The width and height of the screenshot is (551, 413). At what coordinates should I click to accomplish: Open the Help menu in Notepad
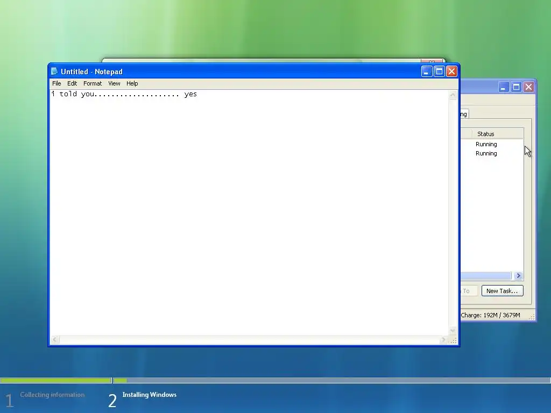pos(132,83)
